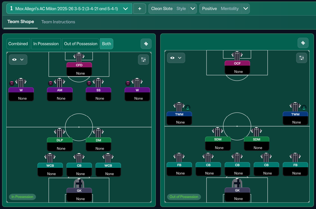This screenshot has width=316, height=209.
Task: Open the Positive Mentality dropdown
Action: coord(246,9)
